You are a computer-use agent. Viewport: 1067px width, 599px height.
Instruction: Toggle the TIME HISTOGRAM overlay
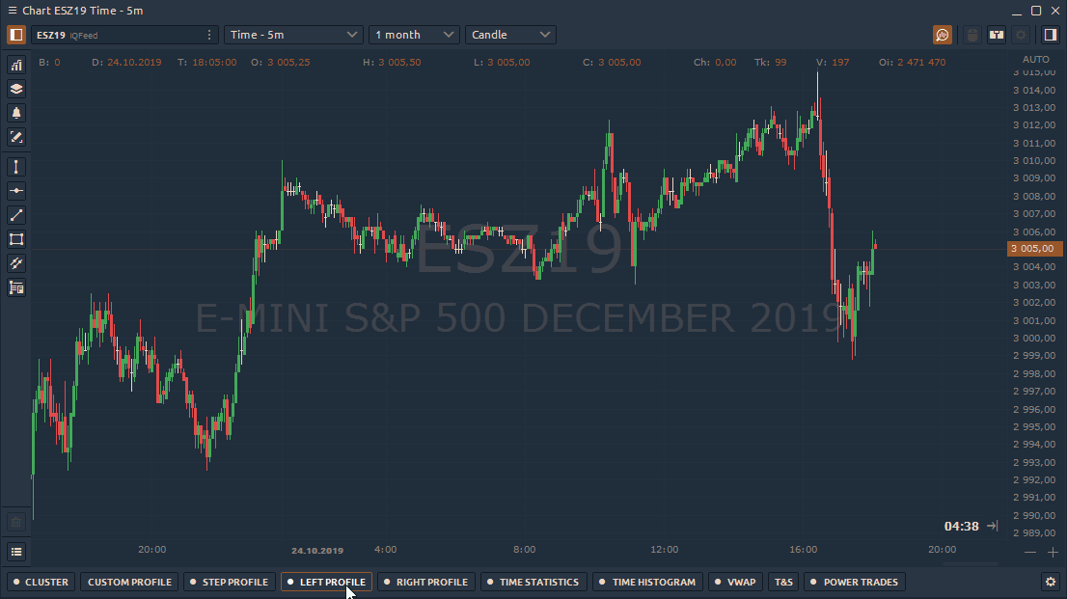tap(648, 582)
